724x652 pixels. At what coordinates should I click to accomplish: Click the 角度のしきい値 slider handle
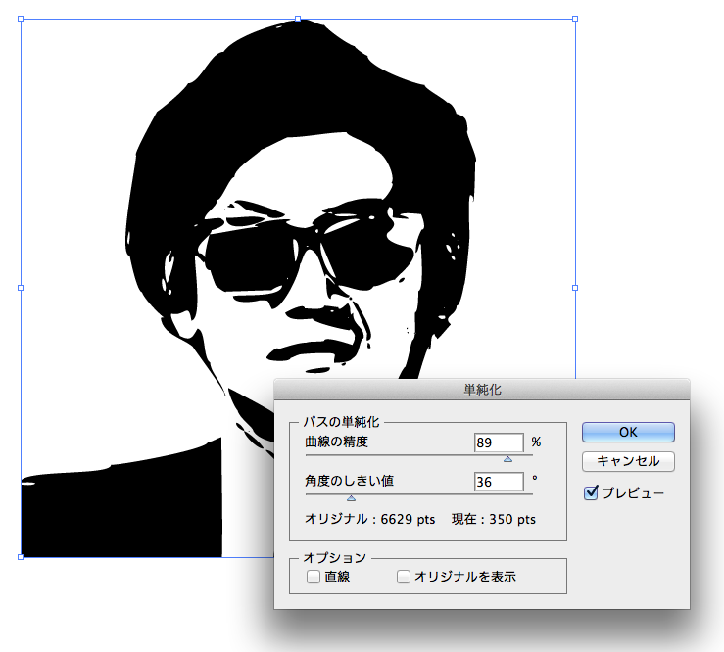352,498
